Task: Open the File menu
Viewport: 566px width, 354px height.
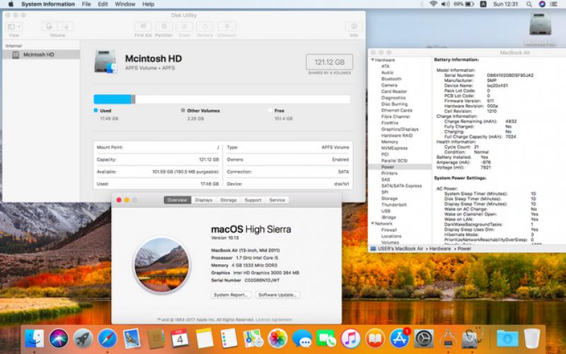Action: click(86, 4)
